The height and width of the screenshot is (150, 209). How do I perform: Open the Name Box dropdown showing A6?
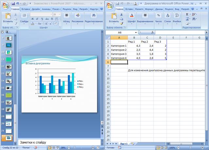(x=136, y=33)
